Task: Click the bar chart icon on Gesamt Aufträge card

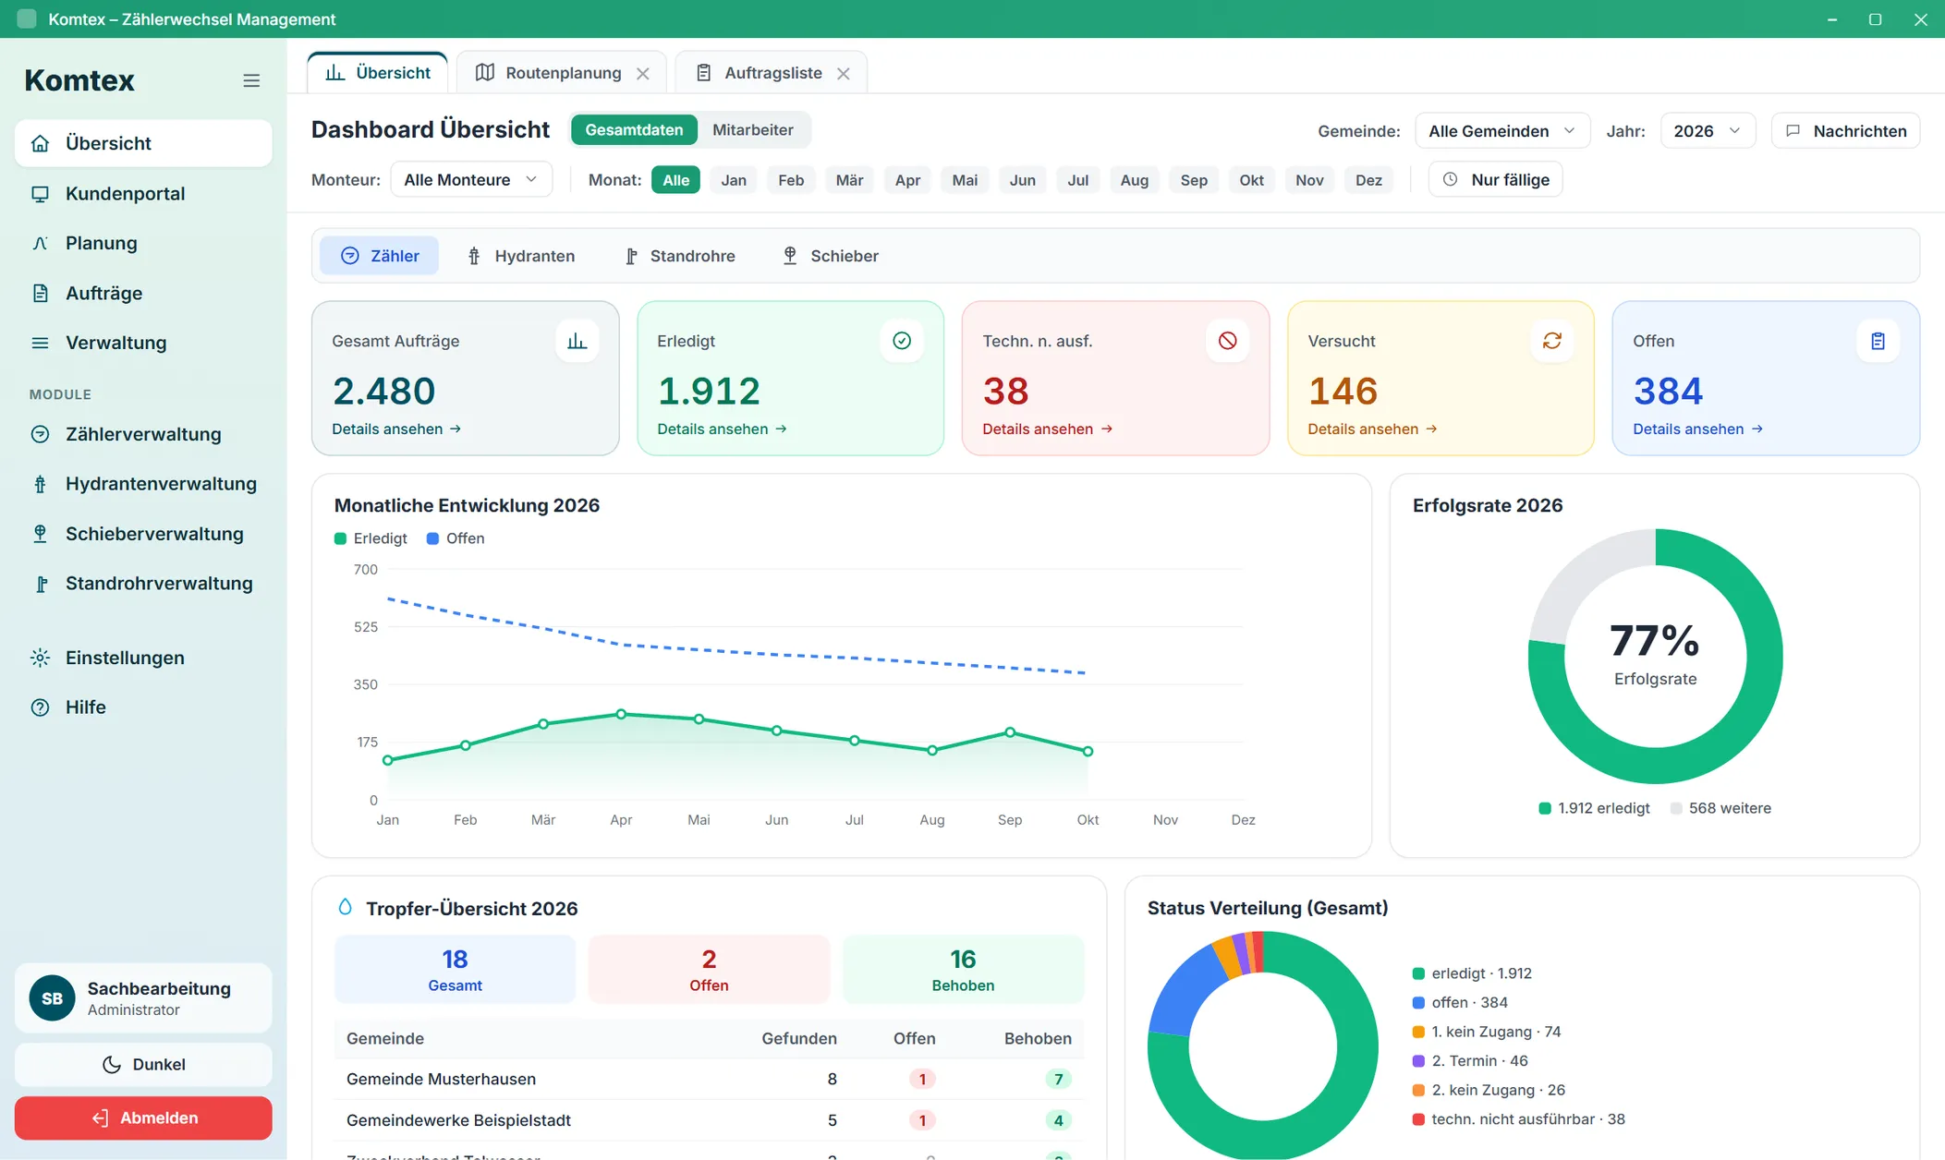Action: point(577,341)
